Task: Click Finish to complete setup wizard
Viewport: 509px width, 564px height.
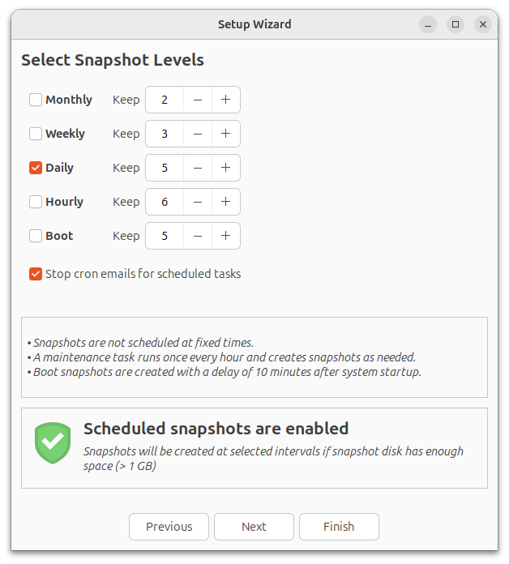Action: (x=339, y=527)
